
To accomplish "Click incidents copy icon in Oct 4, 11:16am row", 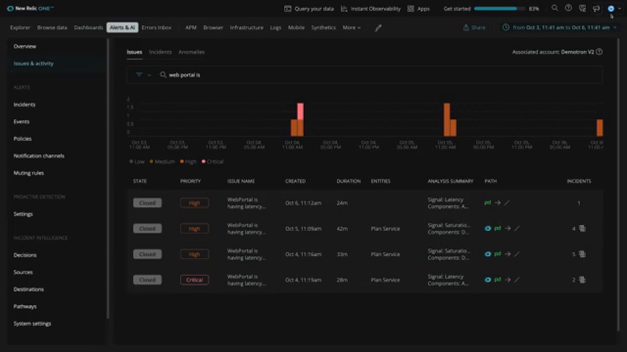I will (582, 254).
